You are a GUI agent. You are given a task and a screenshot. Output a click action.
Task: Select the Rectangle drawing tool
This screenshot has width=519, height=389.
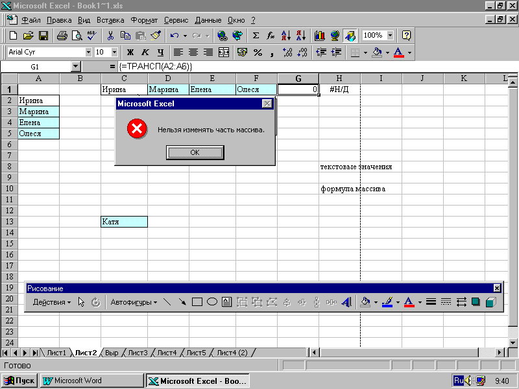[x=197, y=301]
